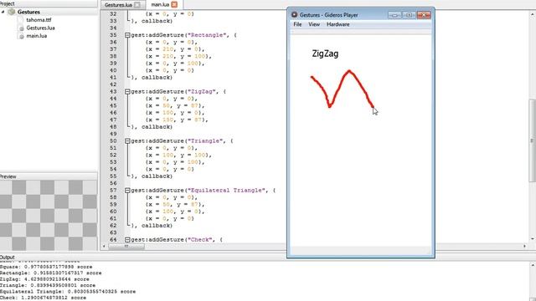
Task: Click the callback text on line 41
Action: pos(157,78)
